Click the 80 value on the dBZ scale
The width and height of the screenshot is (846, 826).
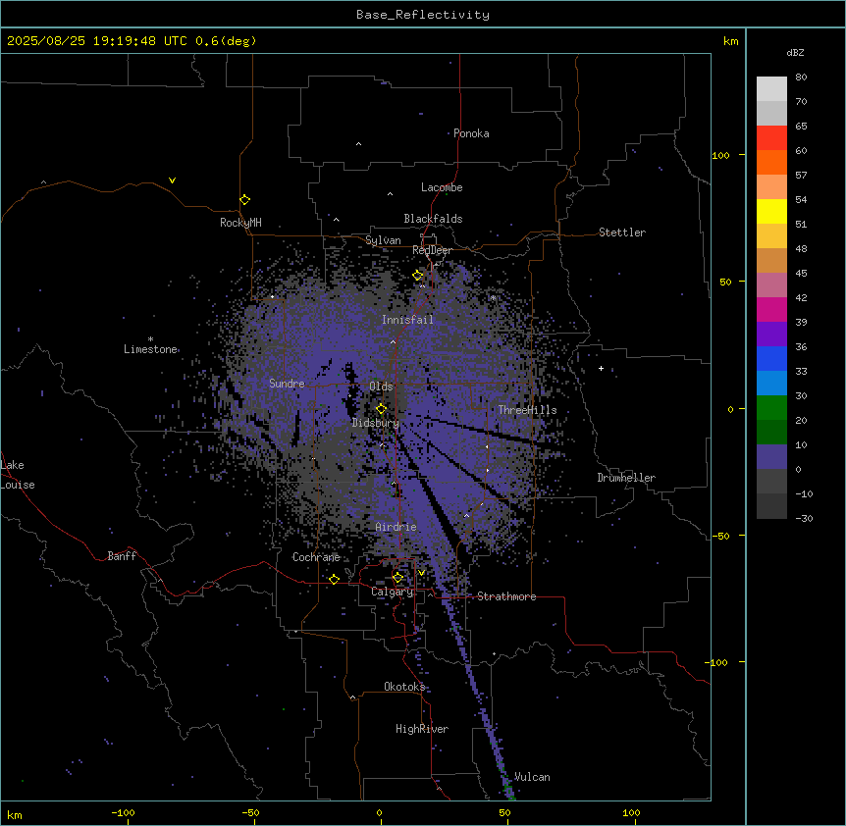pyautogui.click(x=801, y=77)
